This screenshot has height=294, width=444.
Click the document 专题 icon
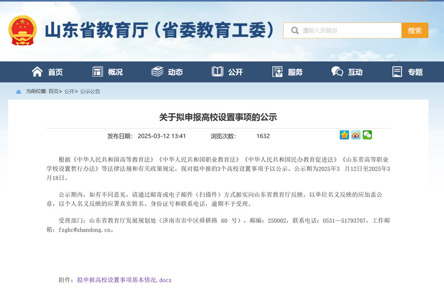pyautogui.click(x=397, y=72)
